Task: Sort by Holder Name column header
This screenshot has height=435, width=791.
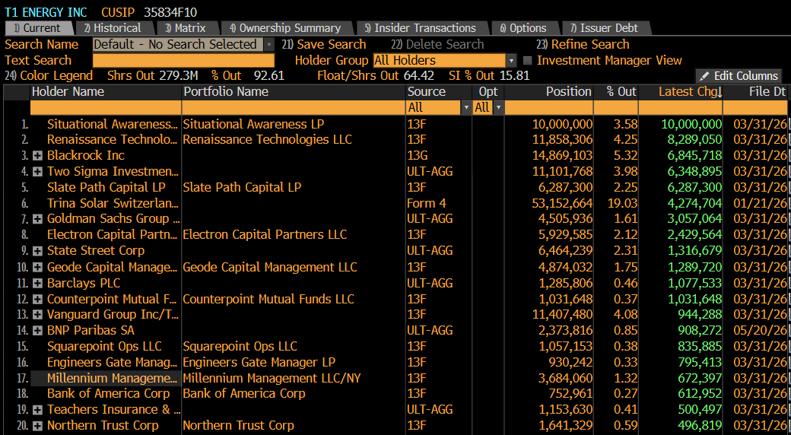Action: click(x=68, y=92)
